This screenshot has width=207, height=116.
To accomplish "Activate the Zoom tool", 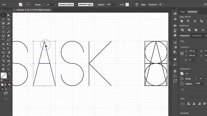I will point(8,69).
